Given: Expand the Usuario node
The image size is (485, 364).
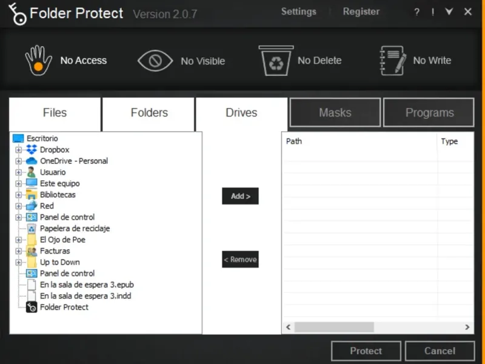Looking at the screenshot, I should 19,172.
